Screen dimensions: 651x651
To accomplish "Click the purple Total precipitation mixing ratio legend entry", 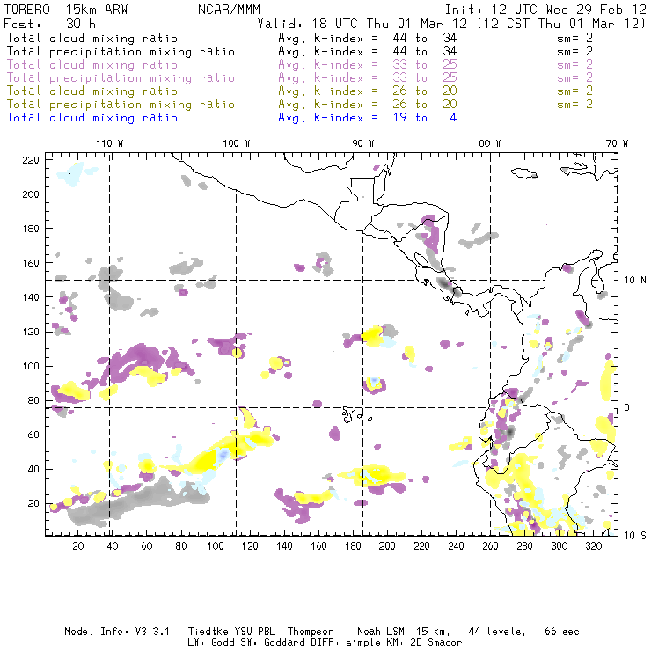I will pyautogui.click(x=121, y=78).
